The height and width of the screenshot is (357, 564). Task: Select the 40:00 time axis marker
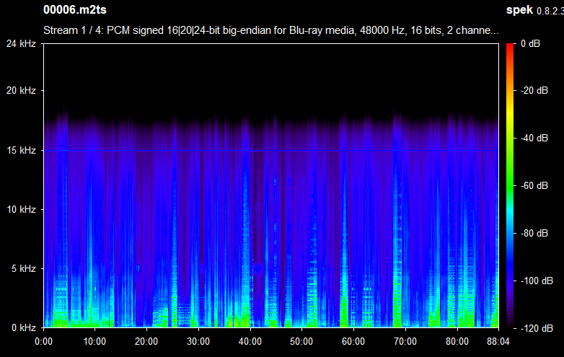[250, 341]
